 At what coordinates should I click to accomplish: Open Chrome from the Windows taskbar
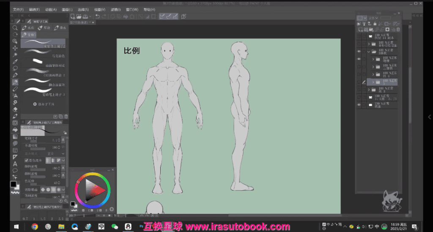click(35, 227)
